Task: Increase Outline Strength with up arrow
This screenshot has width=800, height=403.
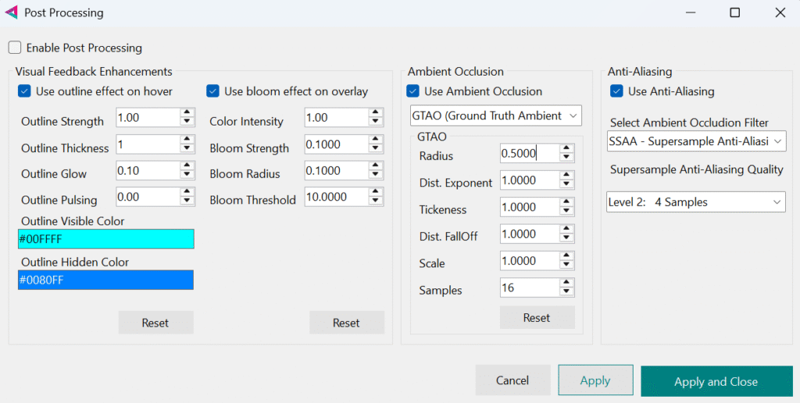Action: pos(187,112)
